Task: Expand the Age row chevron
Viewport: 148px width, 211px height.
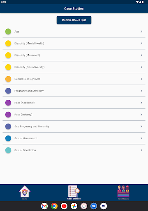Action: (141, 31)
